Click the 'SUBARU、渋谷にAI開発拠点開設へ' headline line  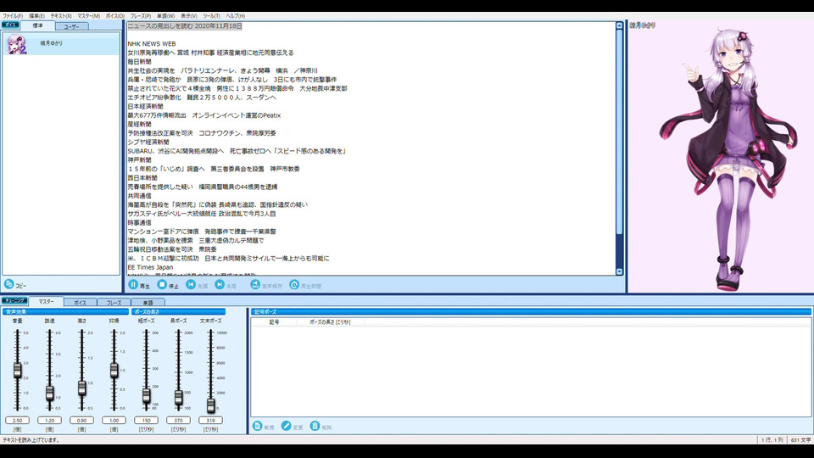pos(237,151)
